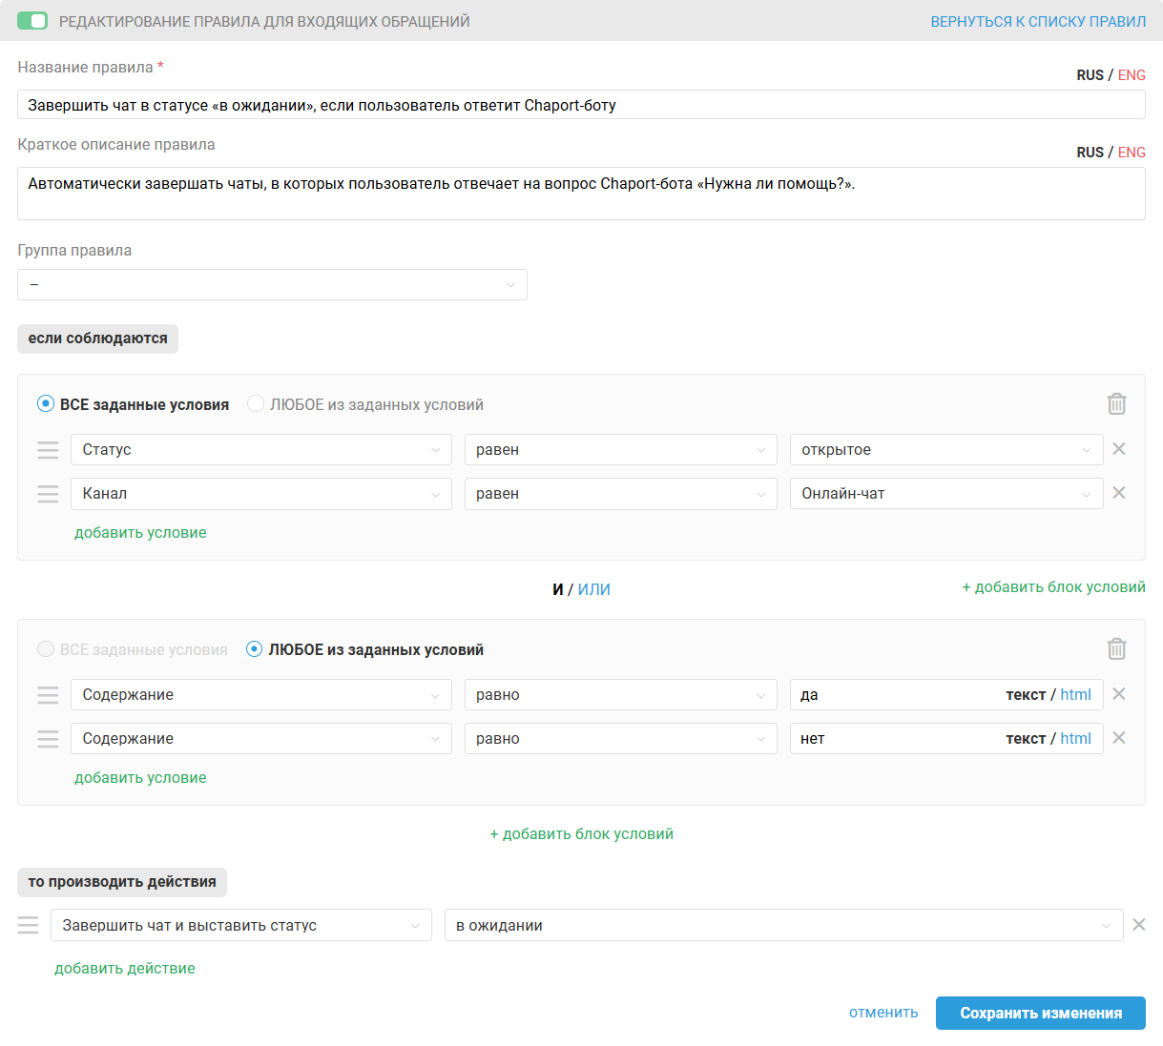Screen dimensions: 1163x1046
Task: Select текст mode in the да row
Action: click(1026, 694)
